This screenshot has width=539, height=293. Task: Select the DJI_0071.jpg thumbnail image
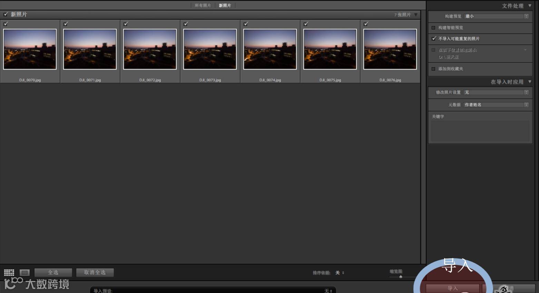[90, 49]
